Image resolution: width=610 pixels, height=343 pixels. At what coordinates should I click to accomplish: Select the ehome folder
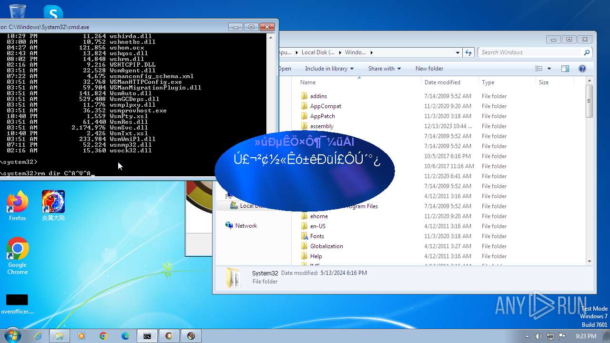click(x=319, y=216)
